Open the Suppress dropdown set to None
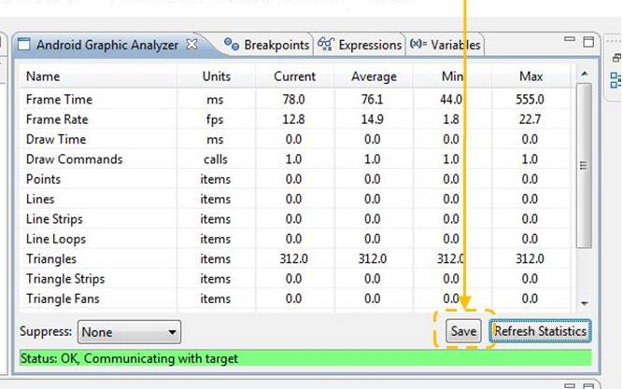623x389 pixels. [x=129, y=332]
